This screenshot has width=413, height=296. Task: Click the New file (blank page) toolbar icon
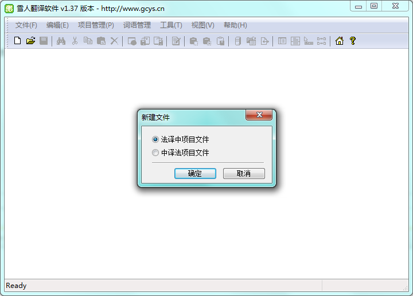(17, 41)
